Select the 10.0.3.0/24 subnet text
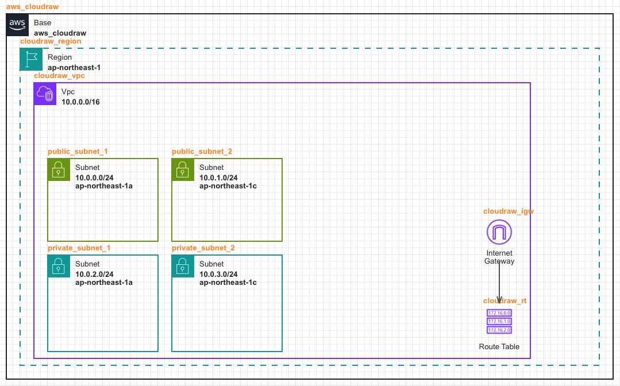 218,275
